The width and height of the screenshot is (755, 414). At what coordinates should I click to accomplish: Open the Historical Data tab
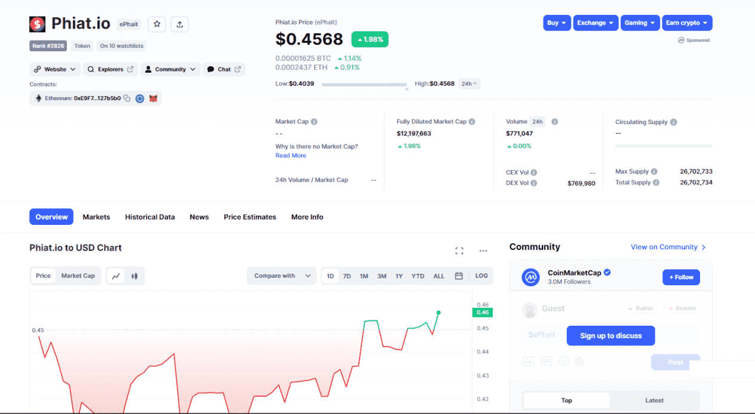[150, 217]
